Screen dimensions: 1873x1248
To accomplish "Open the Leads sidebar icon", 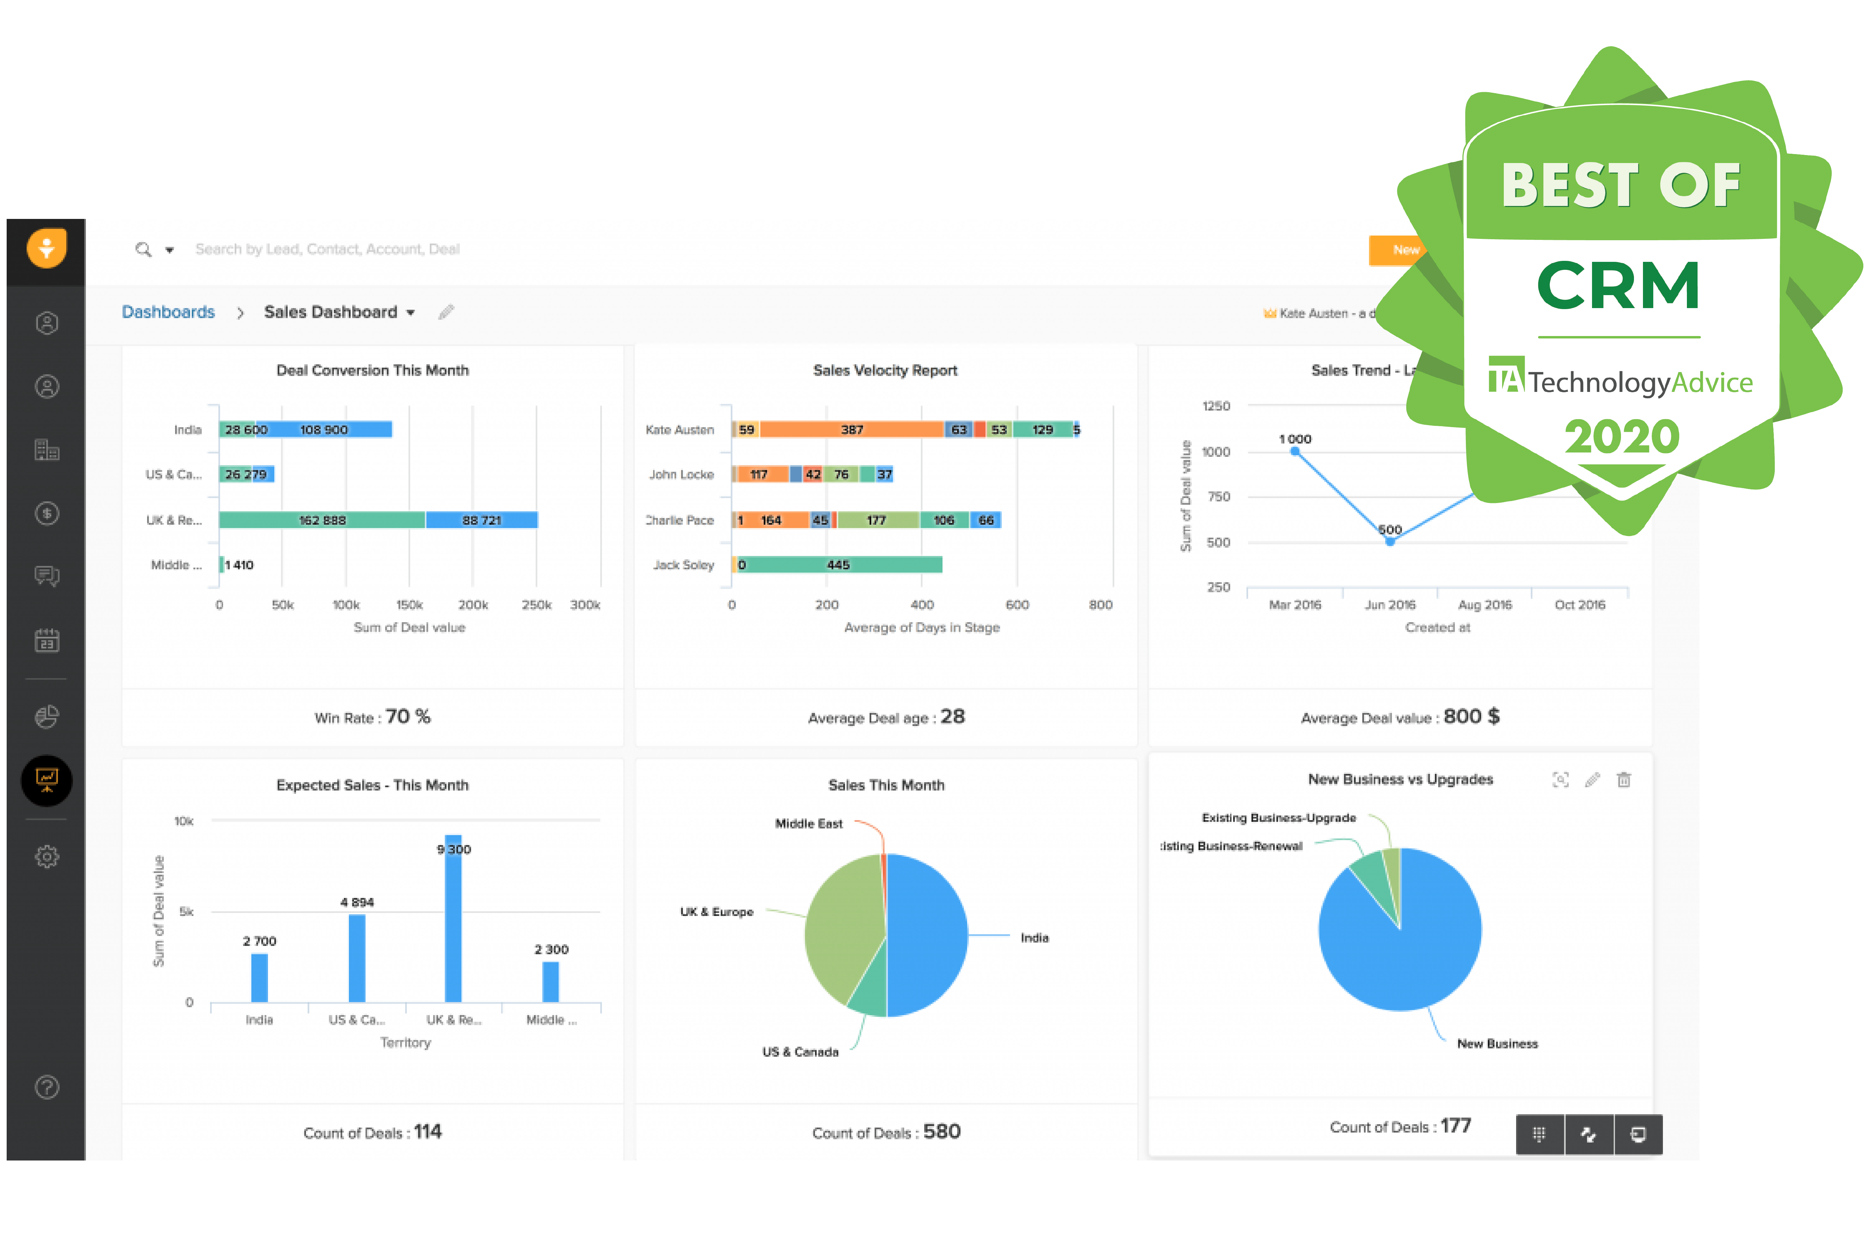I will point(47,322).
